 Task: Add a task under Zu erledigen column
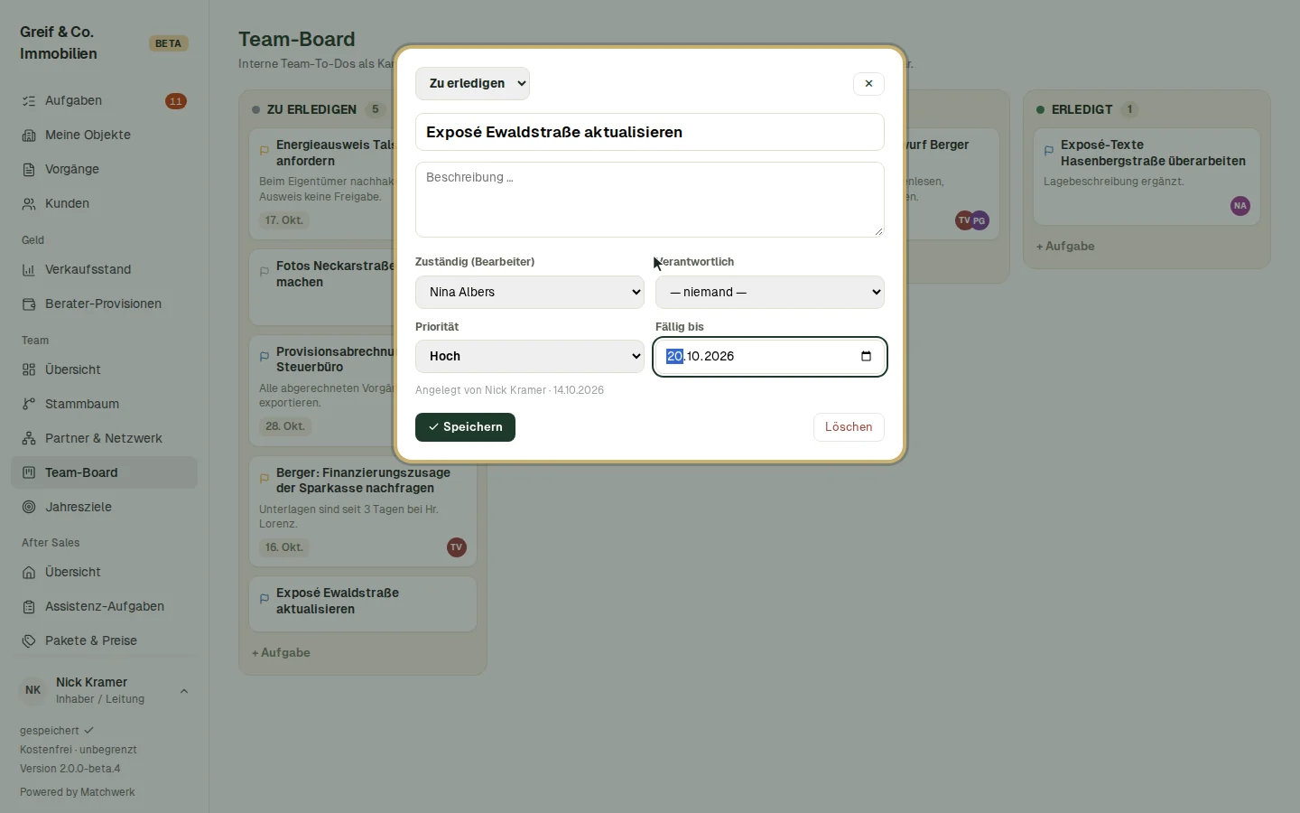coord(281,653)
